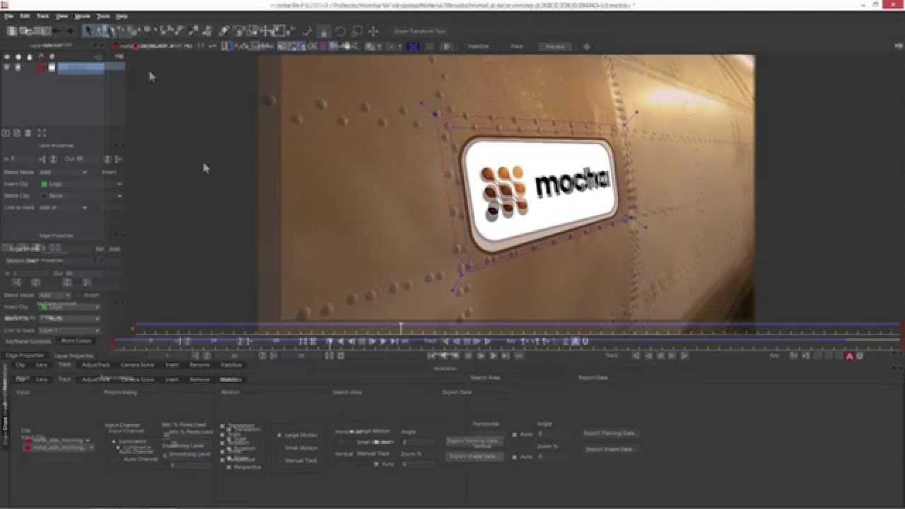Switch to the Layer Properties tab
The height and width of the screenshot is (509, 905).
point(74,356)
